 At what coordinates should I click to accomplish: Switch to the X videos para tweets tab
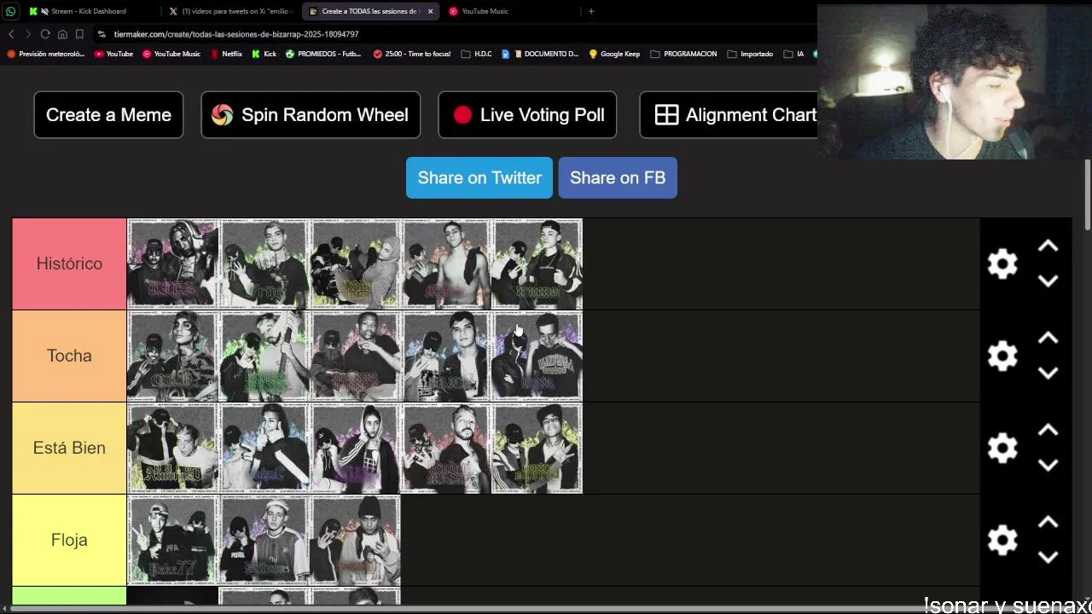click(230, 11)
